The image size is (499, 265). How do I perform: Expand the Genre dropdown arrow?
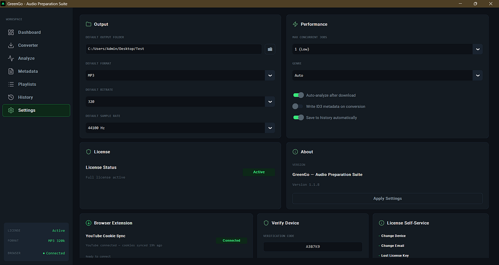click(478, 76)
